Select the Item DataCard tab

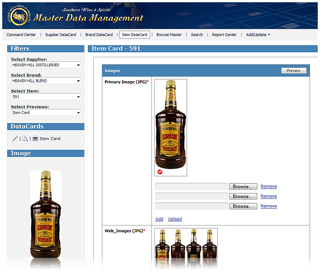point(135,35)
